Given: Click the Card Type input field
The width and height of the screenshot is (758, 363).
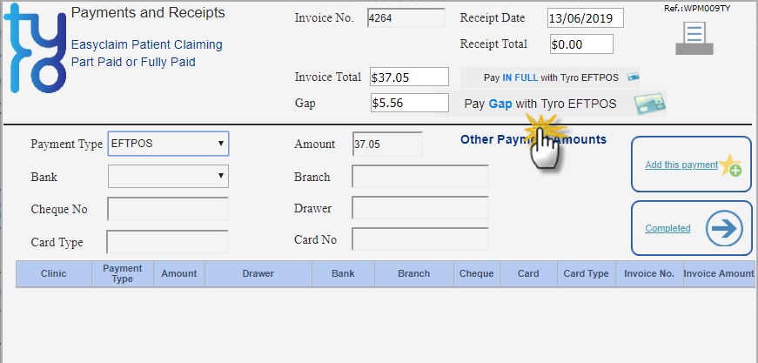Looking at the screenshot, I should 167,242.
